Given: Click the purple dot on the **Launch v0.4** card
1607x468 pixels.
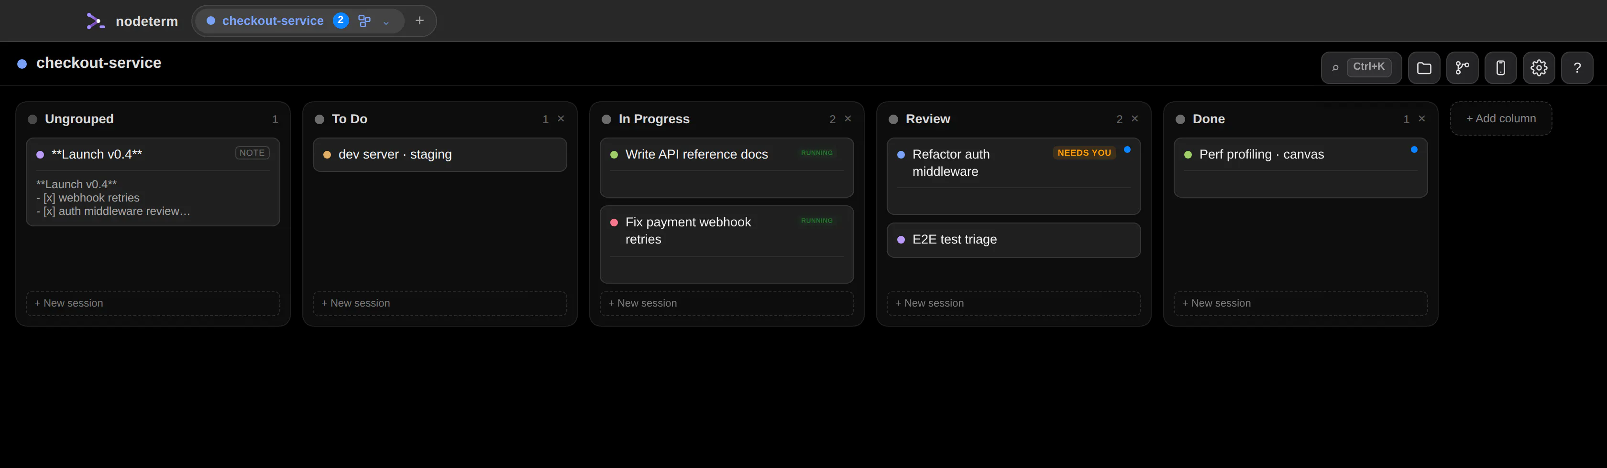Looking at the screenshot, I should point(40,155).
